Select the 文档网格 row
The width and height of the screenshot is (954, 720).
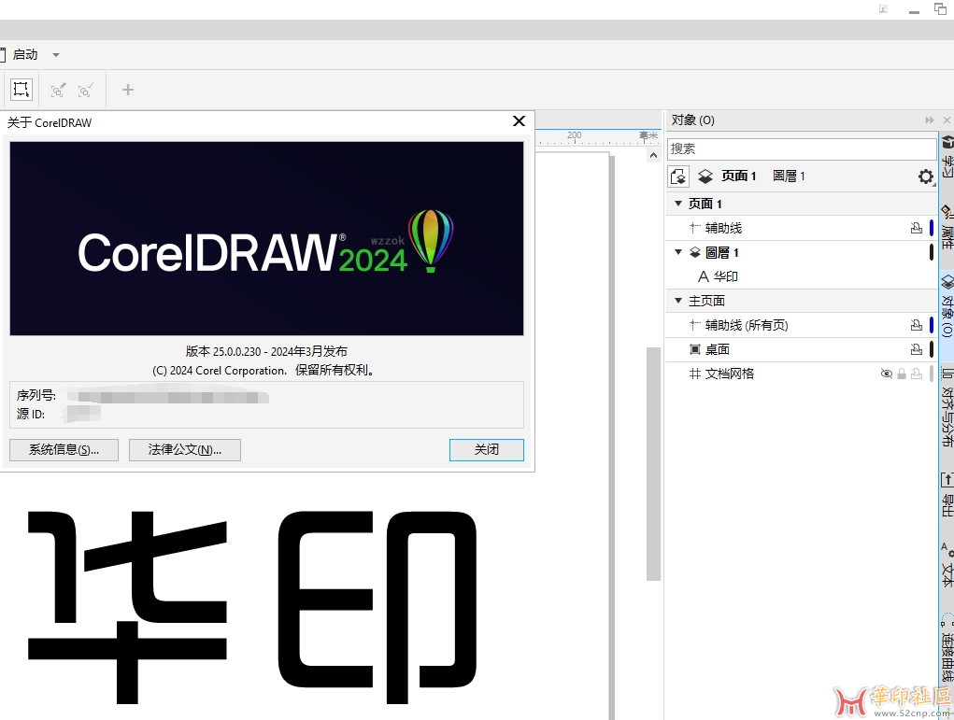802,374
